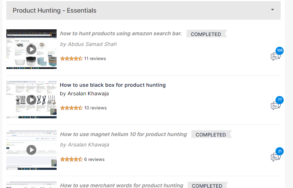
Task: Click the merchant words lesson thumbnail
Action: [x=31, y=185]
